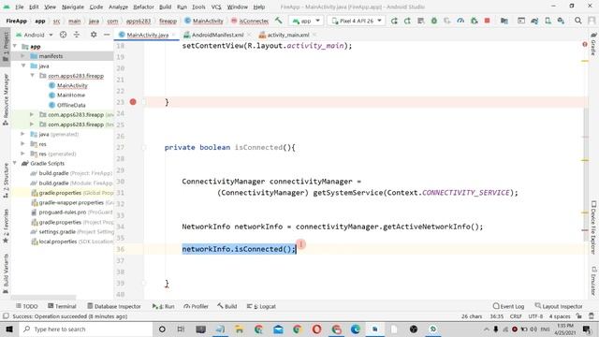Expand the res folder
This screenshot has width=599, height=337.
22,144
